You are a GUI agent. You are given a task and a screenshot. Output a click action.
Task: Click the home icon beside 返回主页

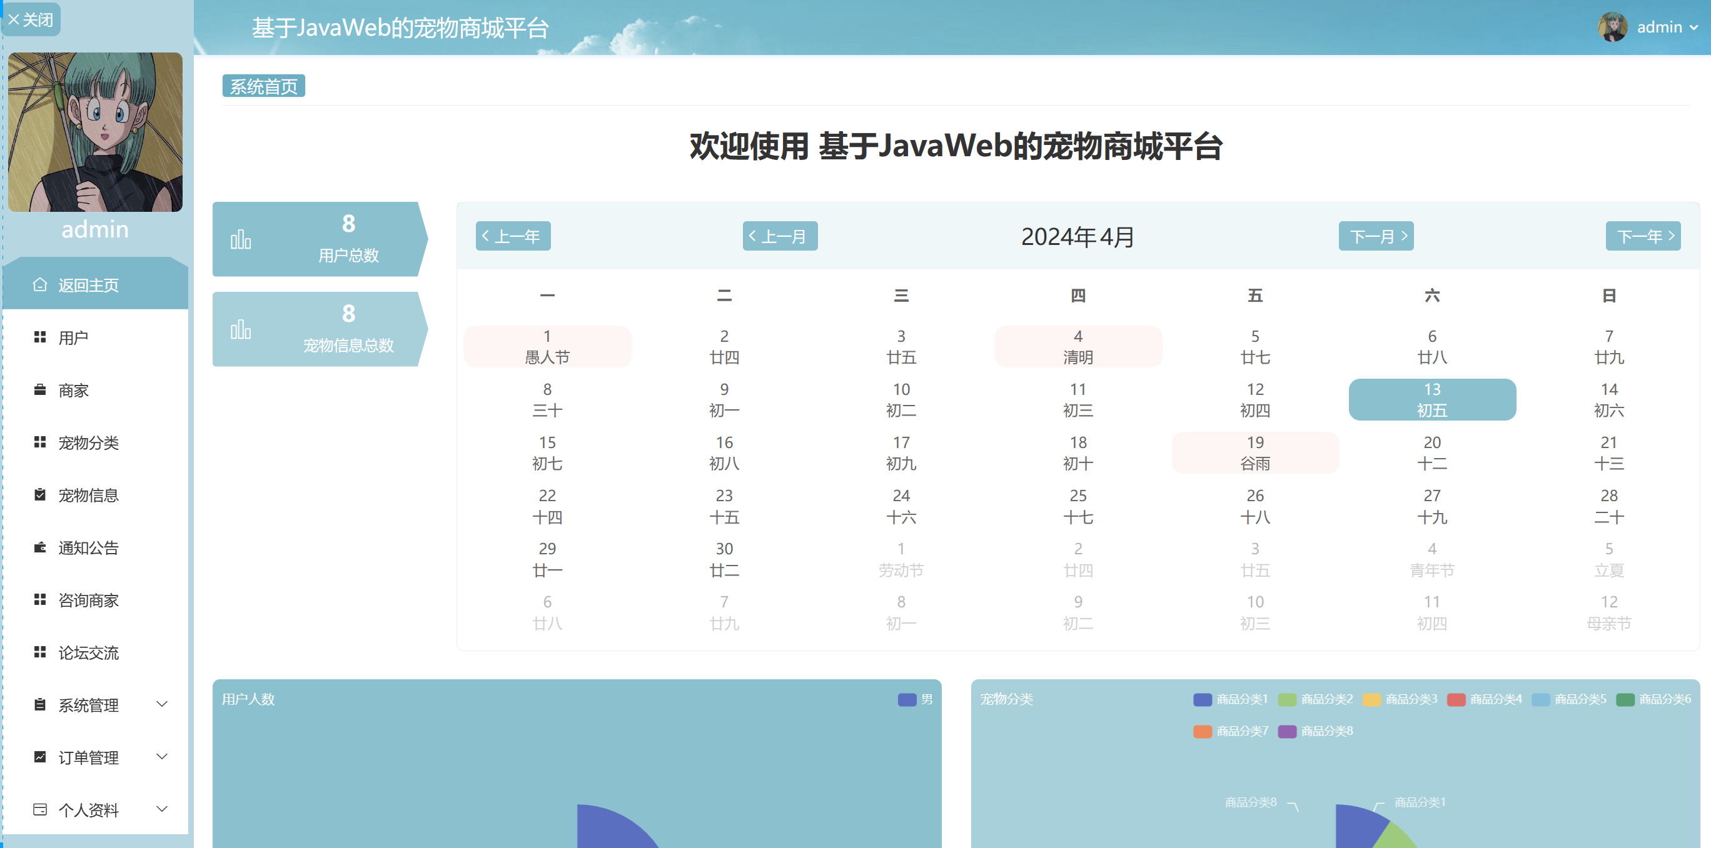[x=40, y=285]
